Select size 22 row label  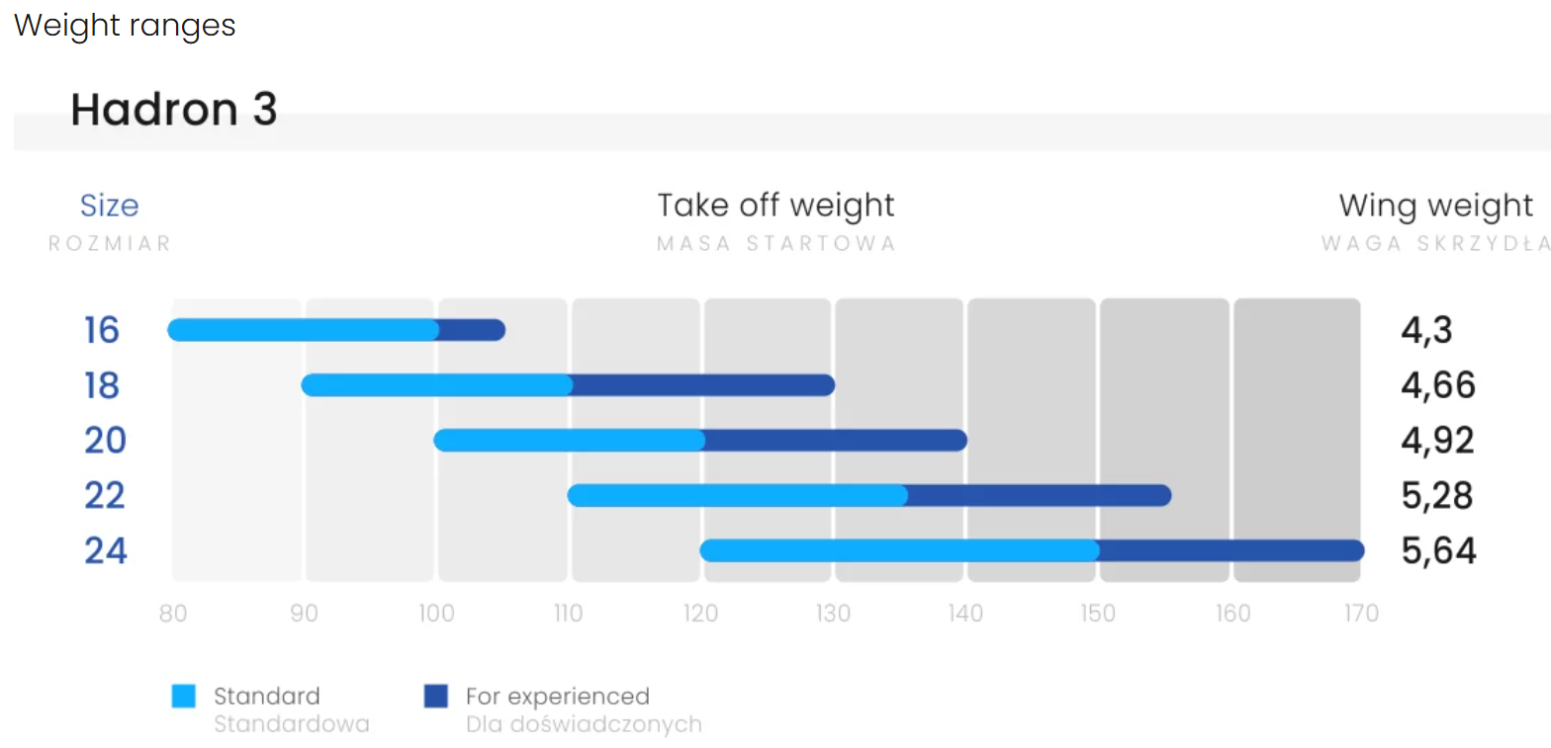point(105,495)
